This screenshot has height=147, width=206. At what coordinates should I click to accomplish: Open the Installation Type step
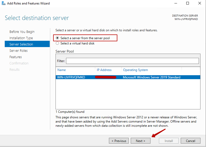tap(21, 38)
